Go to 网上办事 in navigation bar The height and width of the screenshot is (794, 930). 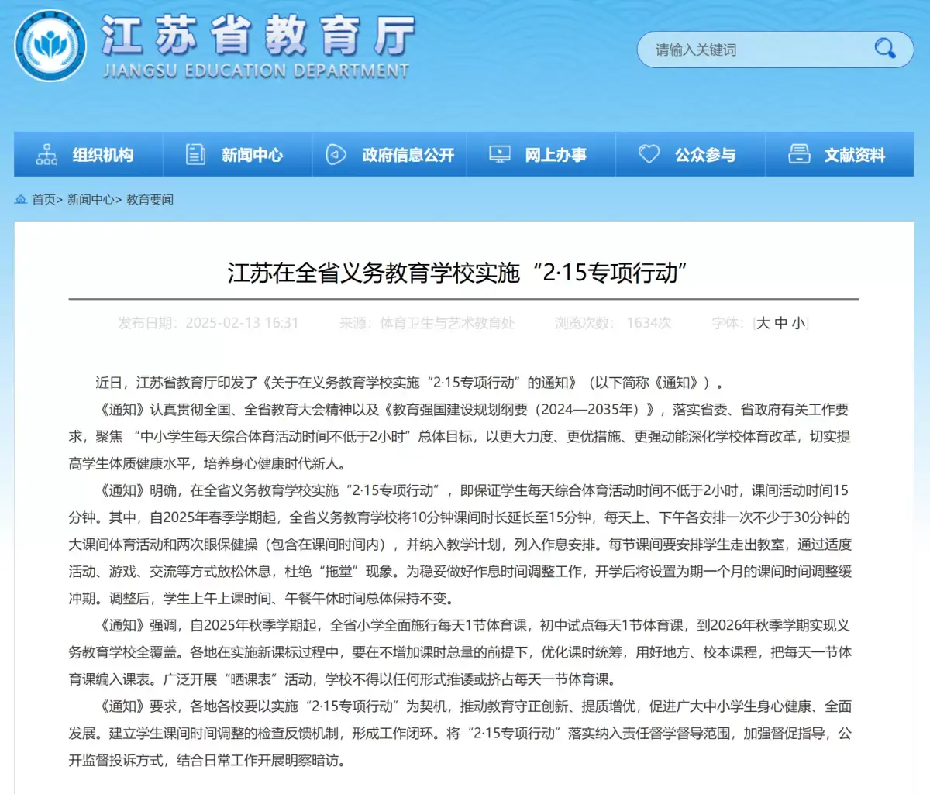556,155
